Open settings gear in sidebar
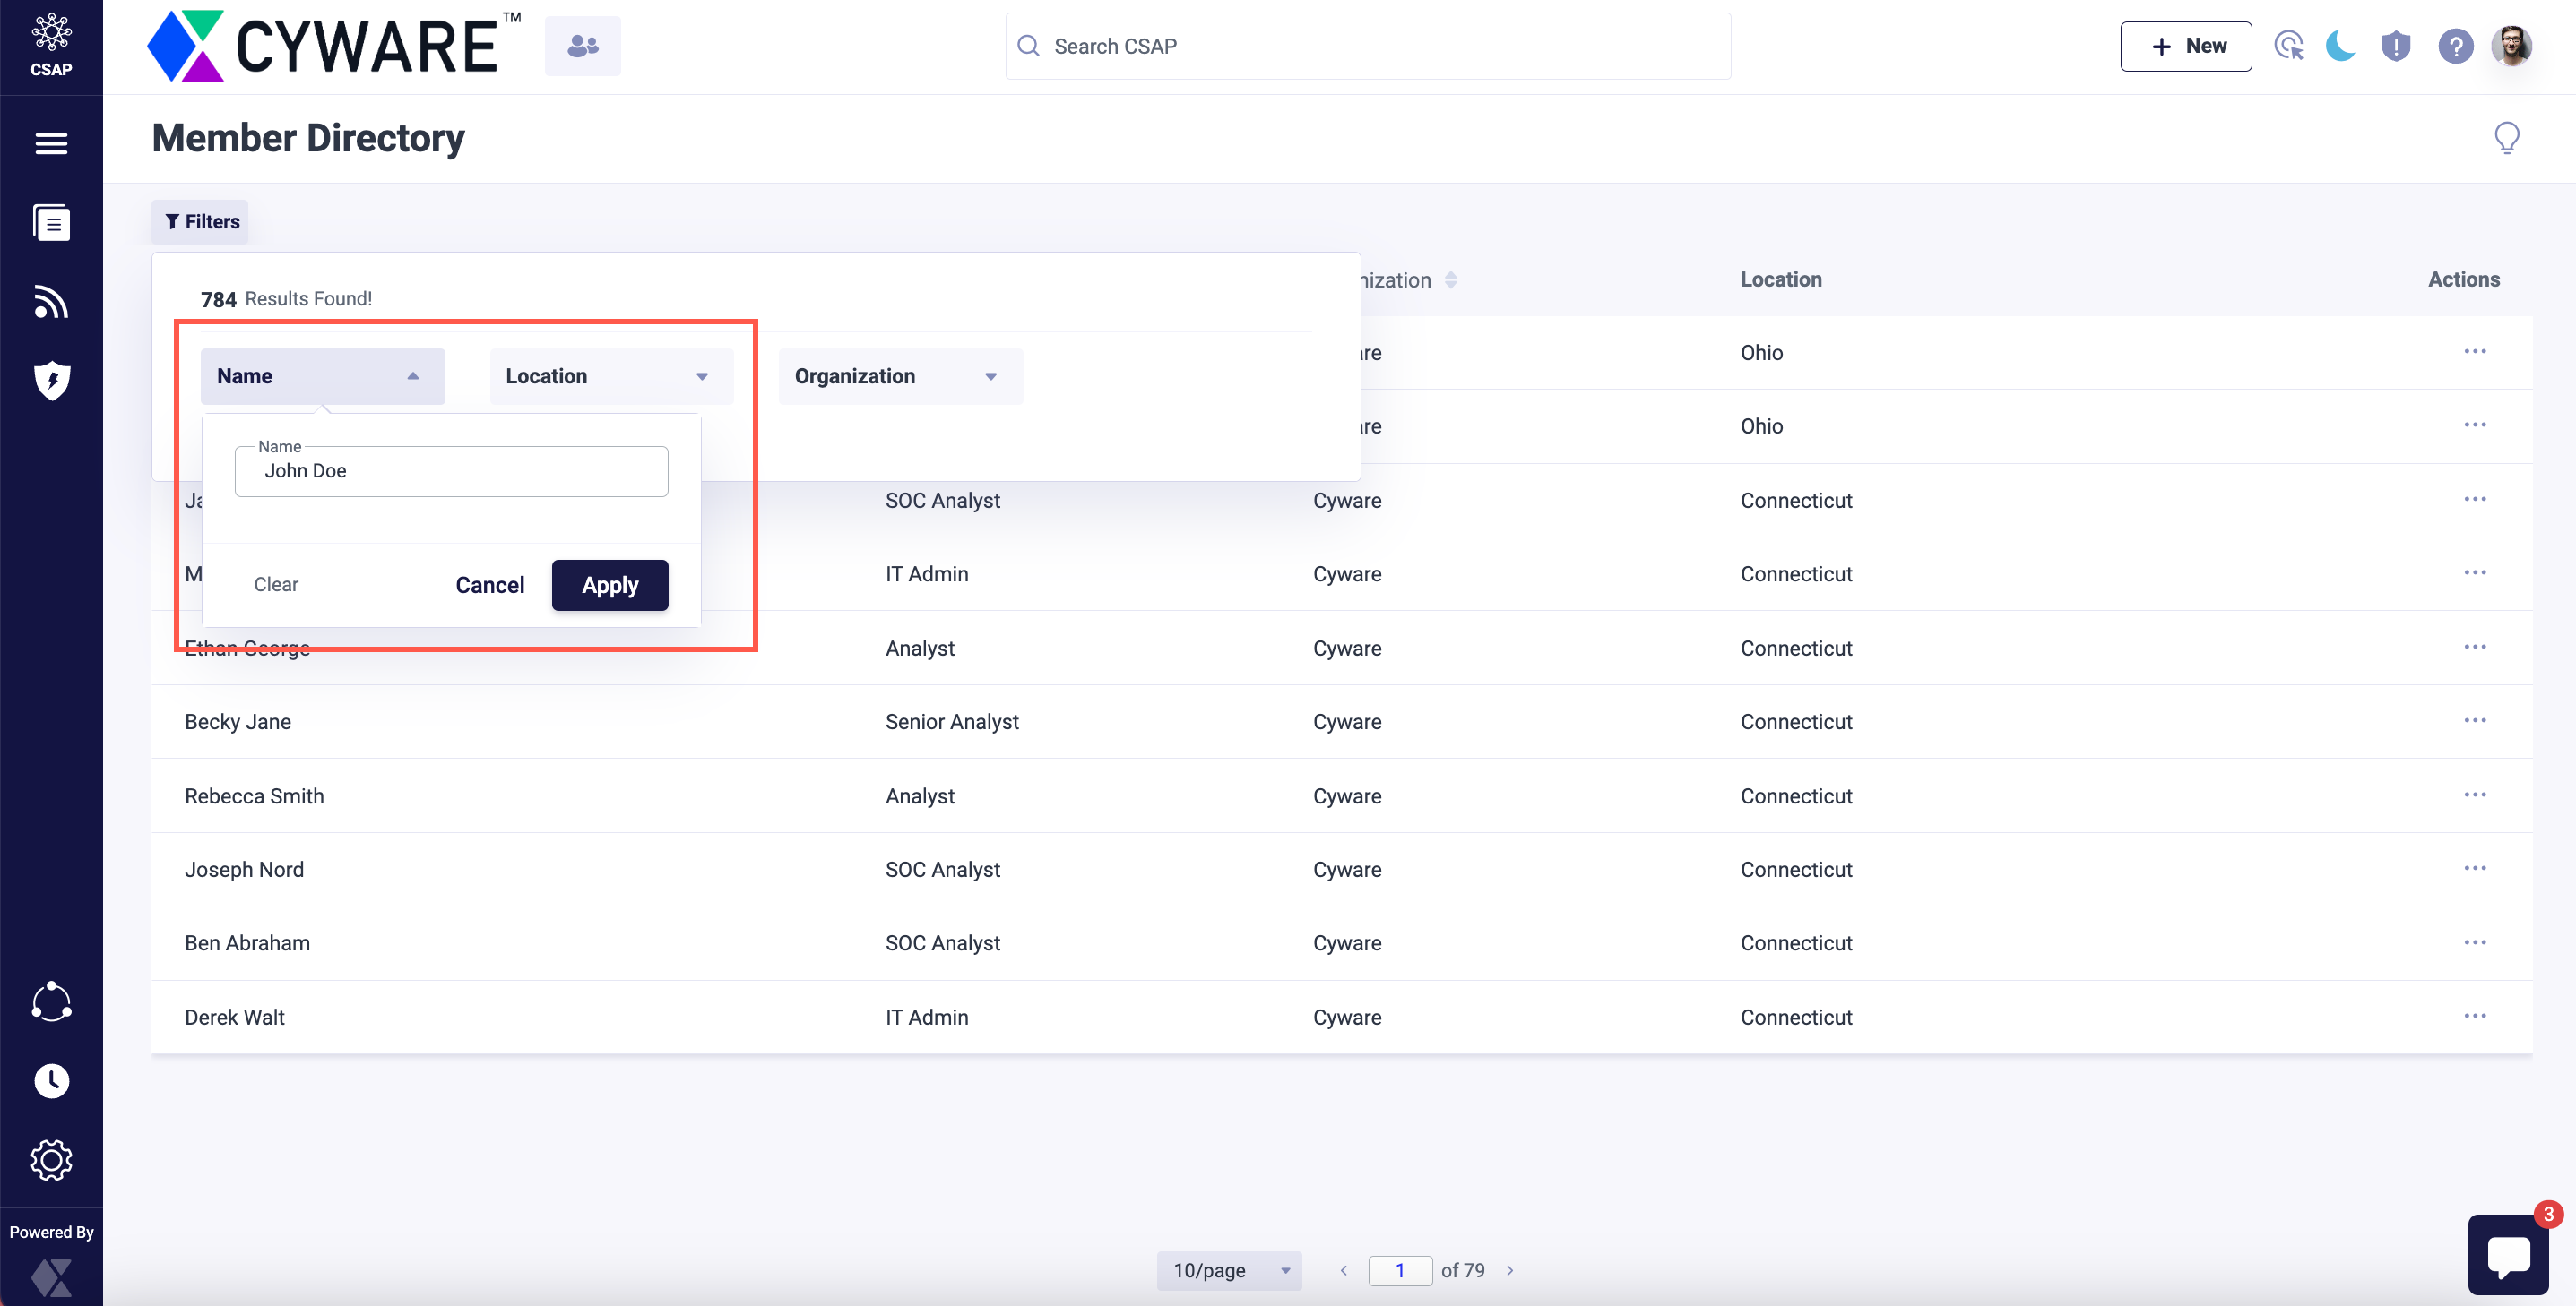Image resolution: width=2576 pixels, height=1306 pixels. 51,1160
